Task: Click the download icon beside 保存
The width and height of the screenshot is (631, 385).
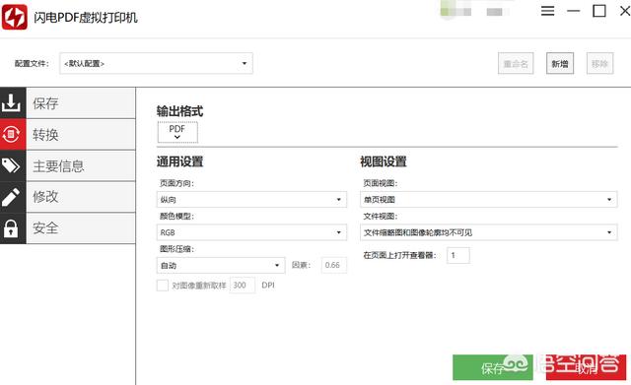Action: [11, 102]
